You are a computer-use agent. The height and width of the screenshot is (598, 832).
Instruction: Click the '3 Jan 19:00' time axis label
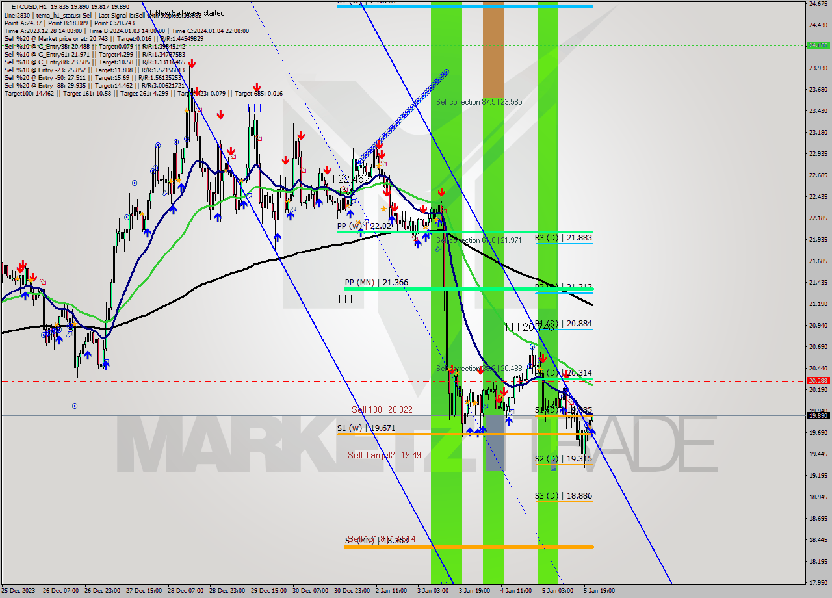point(474,591)
